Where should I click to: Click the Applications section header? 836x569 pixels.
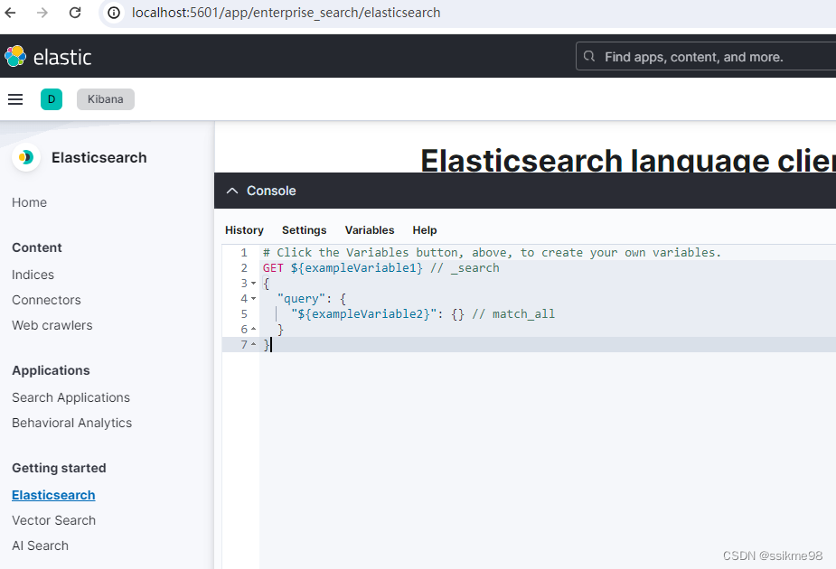[52, 370]
